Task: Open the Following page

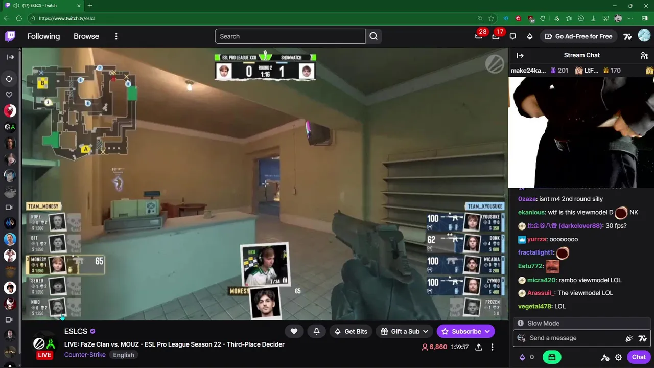Action: [x=43, y=36]
